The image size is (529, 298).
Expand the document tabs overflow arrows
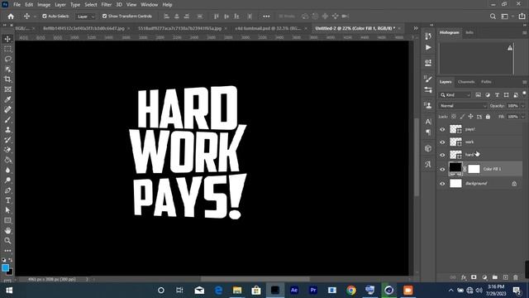(416, 28)
